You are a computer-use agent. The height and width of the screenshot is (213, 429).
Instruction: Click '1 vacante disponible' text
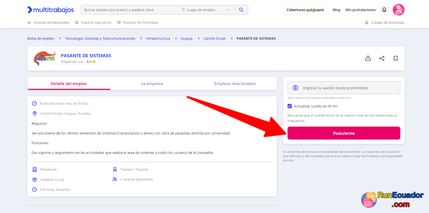[x=136, y=180]
